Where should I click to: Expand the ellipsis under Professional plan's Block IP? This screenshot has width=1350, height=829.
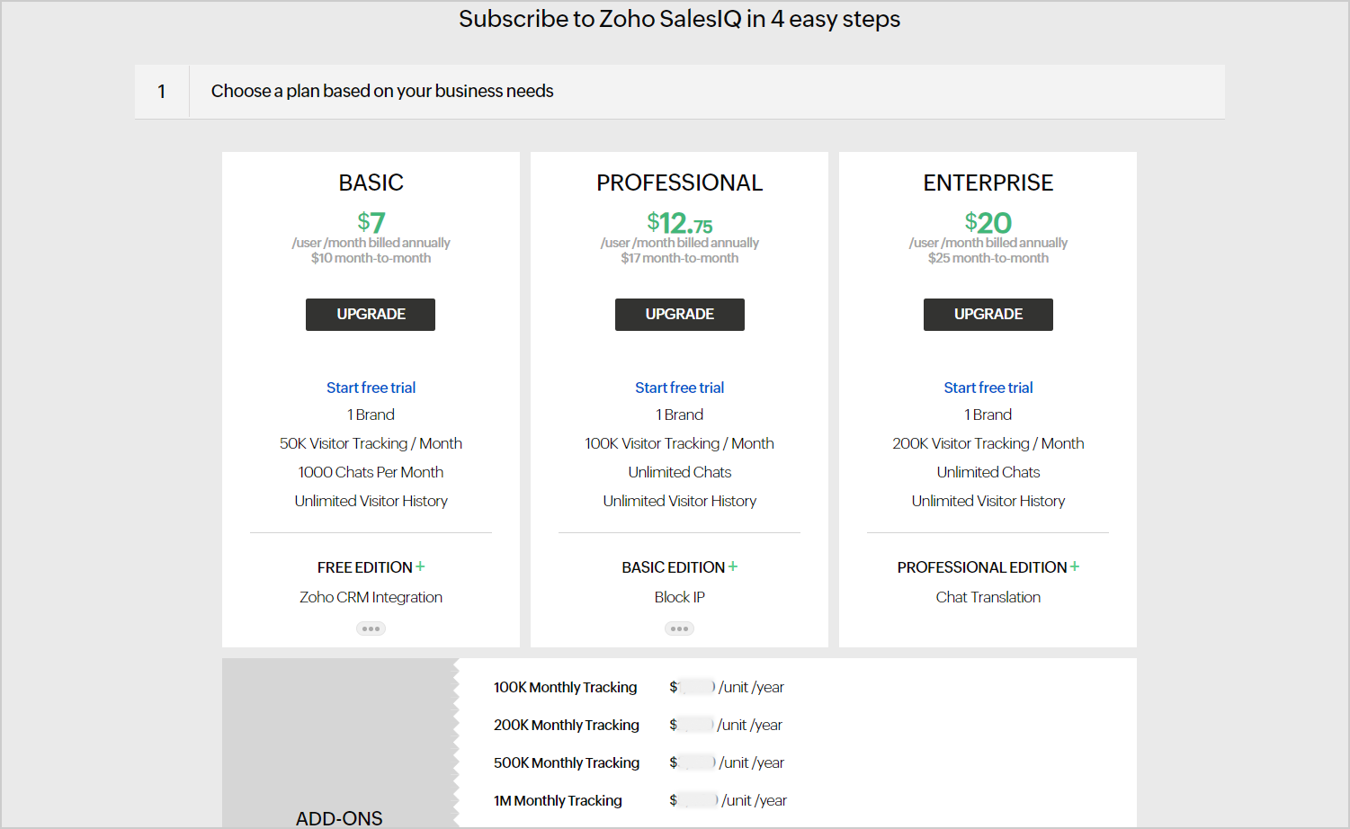[x=679, y=628]
